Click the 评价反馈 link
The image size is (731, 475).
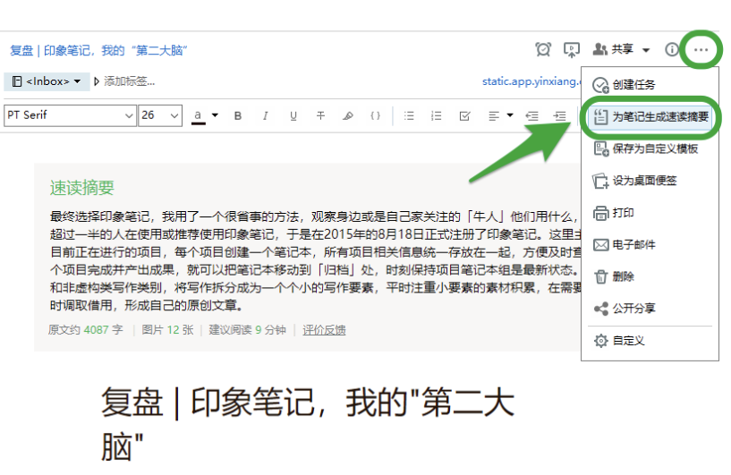click(324, 330)
